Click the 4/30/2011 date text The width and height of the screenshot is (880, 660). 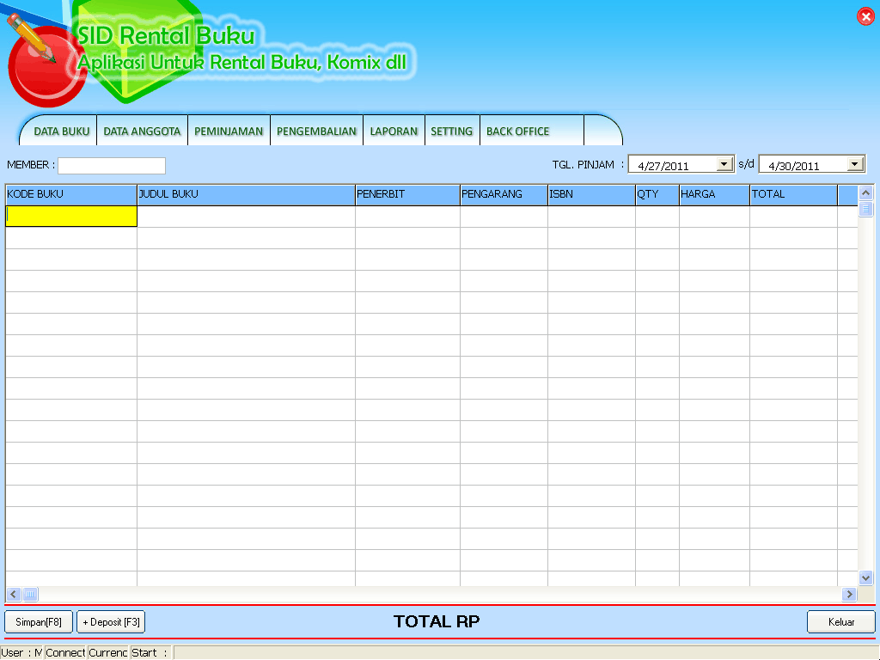(x=793, y=166)
